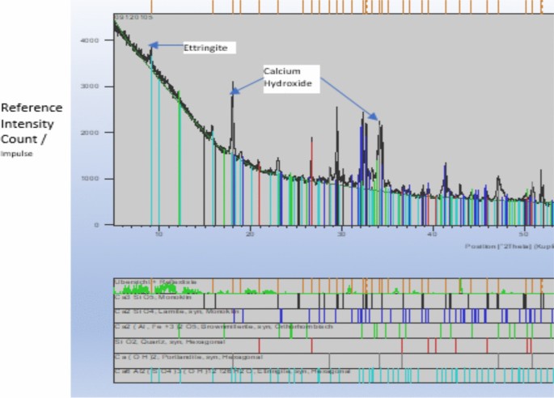This screenshot has width=554, height=398.
Task: Select the Si O2 Quartz phase row
Action: click(x=333, y=345)
